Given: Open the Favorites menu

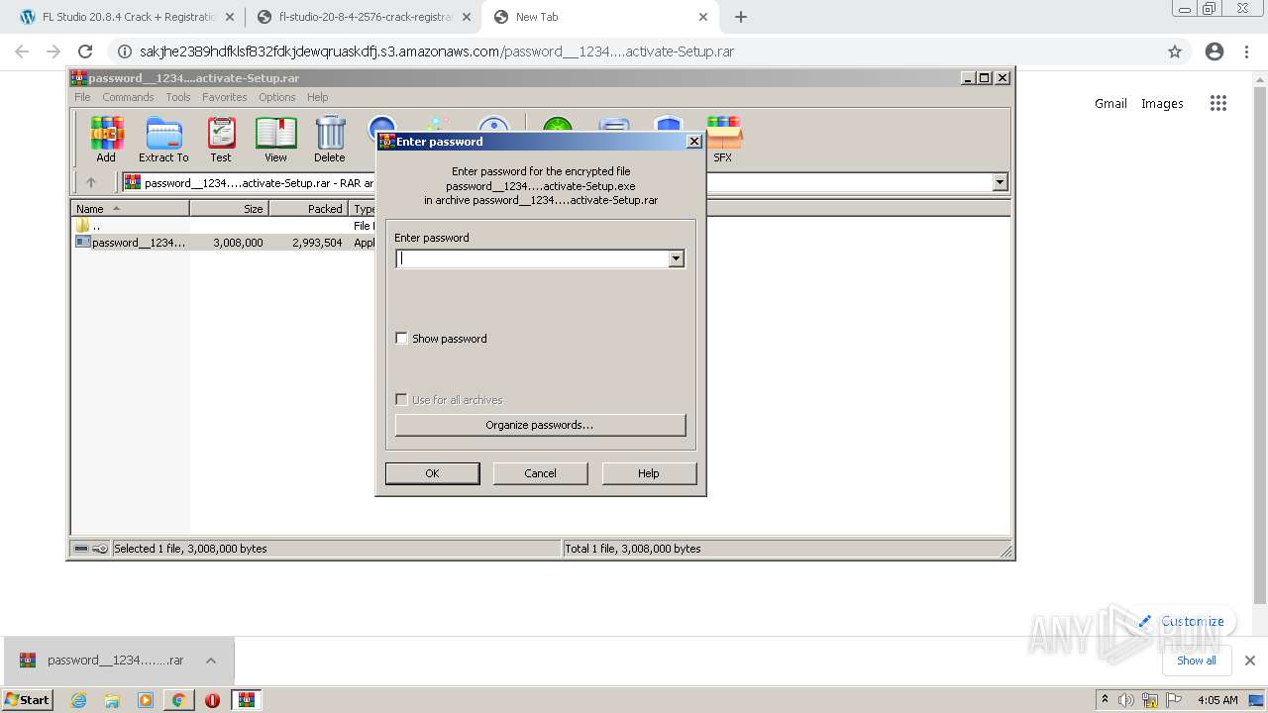Looking at the screenshot, I should (x=225, y=97).
